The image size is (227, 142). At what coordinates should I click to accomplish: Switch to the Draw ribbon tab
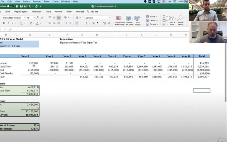click(x=7, y=12)
